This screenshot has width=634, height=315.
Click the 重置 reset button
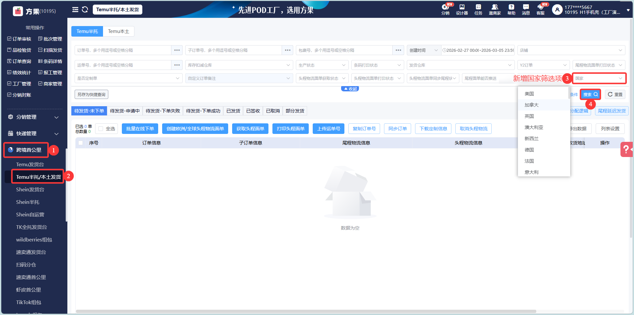[615, 95]
